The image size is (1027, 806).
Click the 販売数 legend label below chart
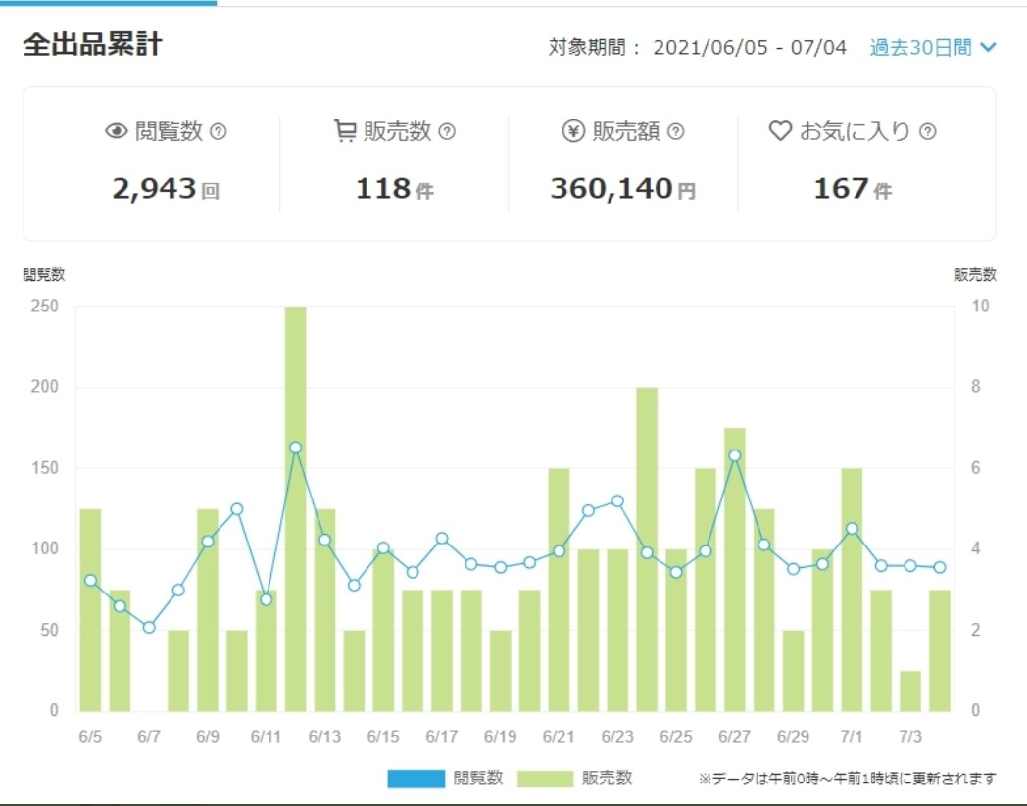point(608,778)
